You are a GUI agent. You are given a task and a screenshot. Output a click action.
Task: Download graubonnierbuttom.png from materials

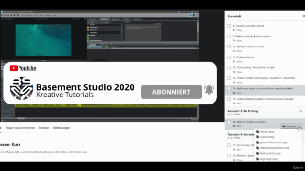coord(273,142)
